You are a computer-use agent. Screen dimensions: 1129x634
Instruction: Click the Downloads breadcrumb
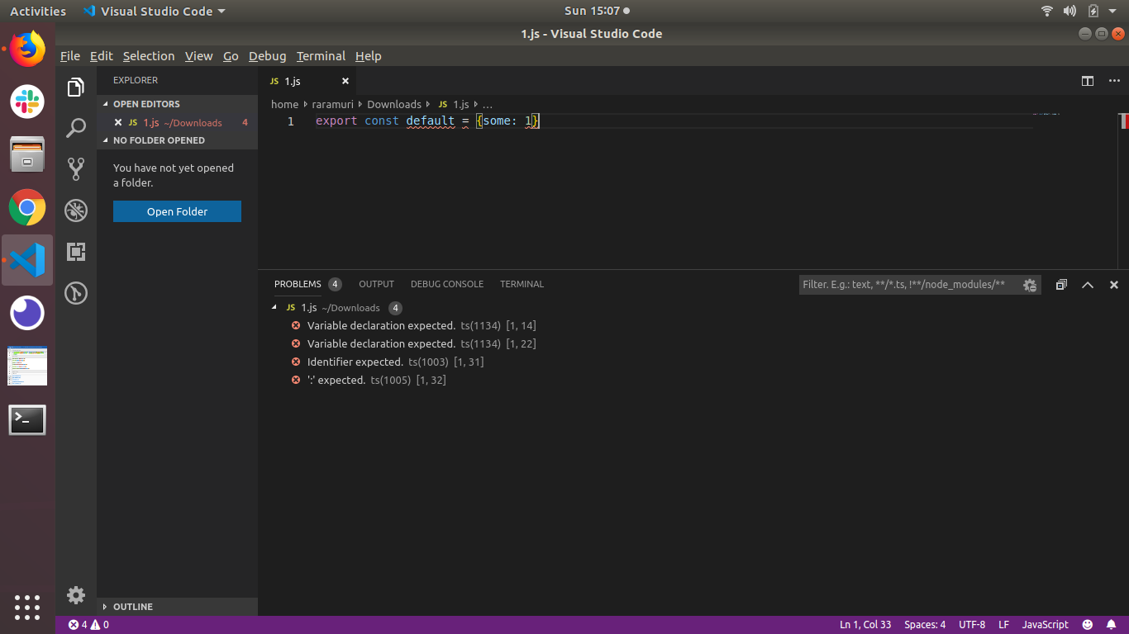point(394,105)
